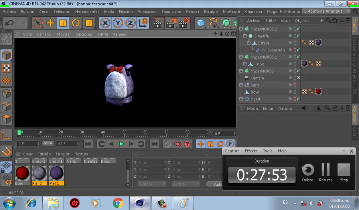Open the Global coordinate dropdown

[x=152, y=184]
